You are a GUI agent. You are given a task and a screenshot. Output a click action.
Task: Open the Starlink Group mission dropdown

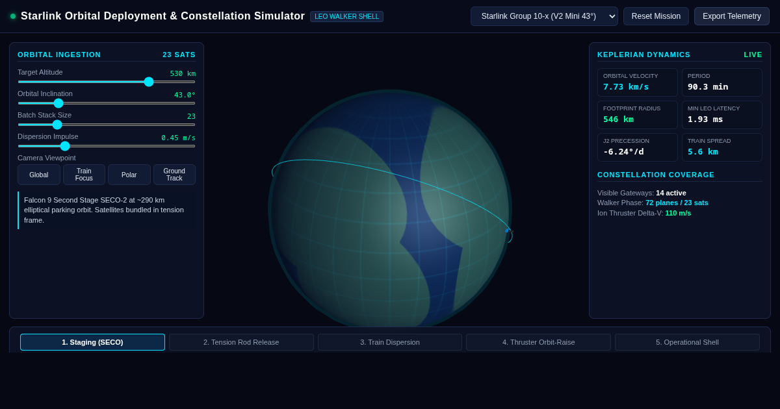(x=544, y=16)
